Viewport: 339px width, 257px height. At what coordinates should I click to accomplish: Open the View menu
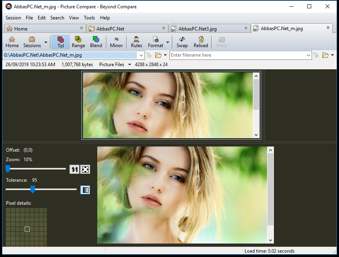[x=74, y=18]
